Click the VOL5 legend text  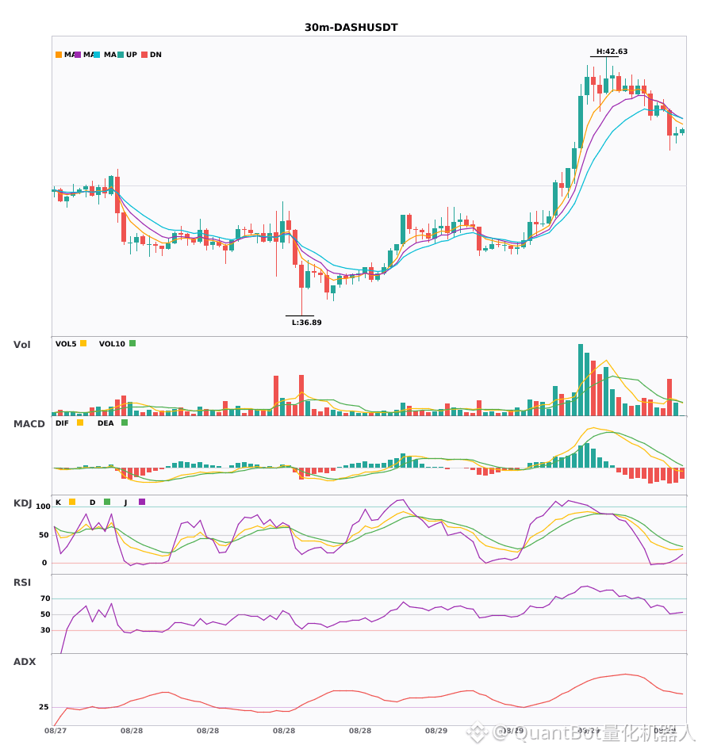[66, 344]
